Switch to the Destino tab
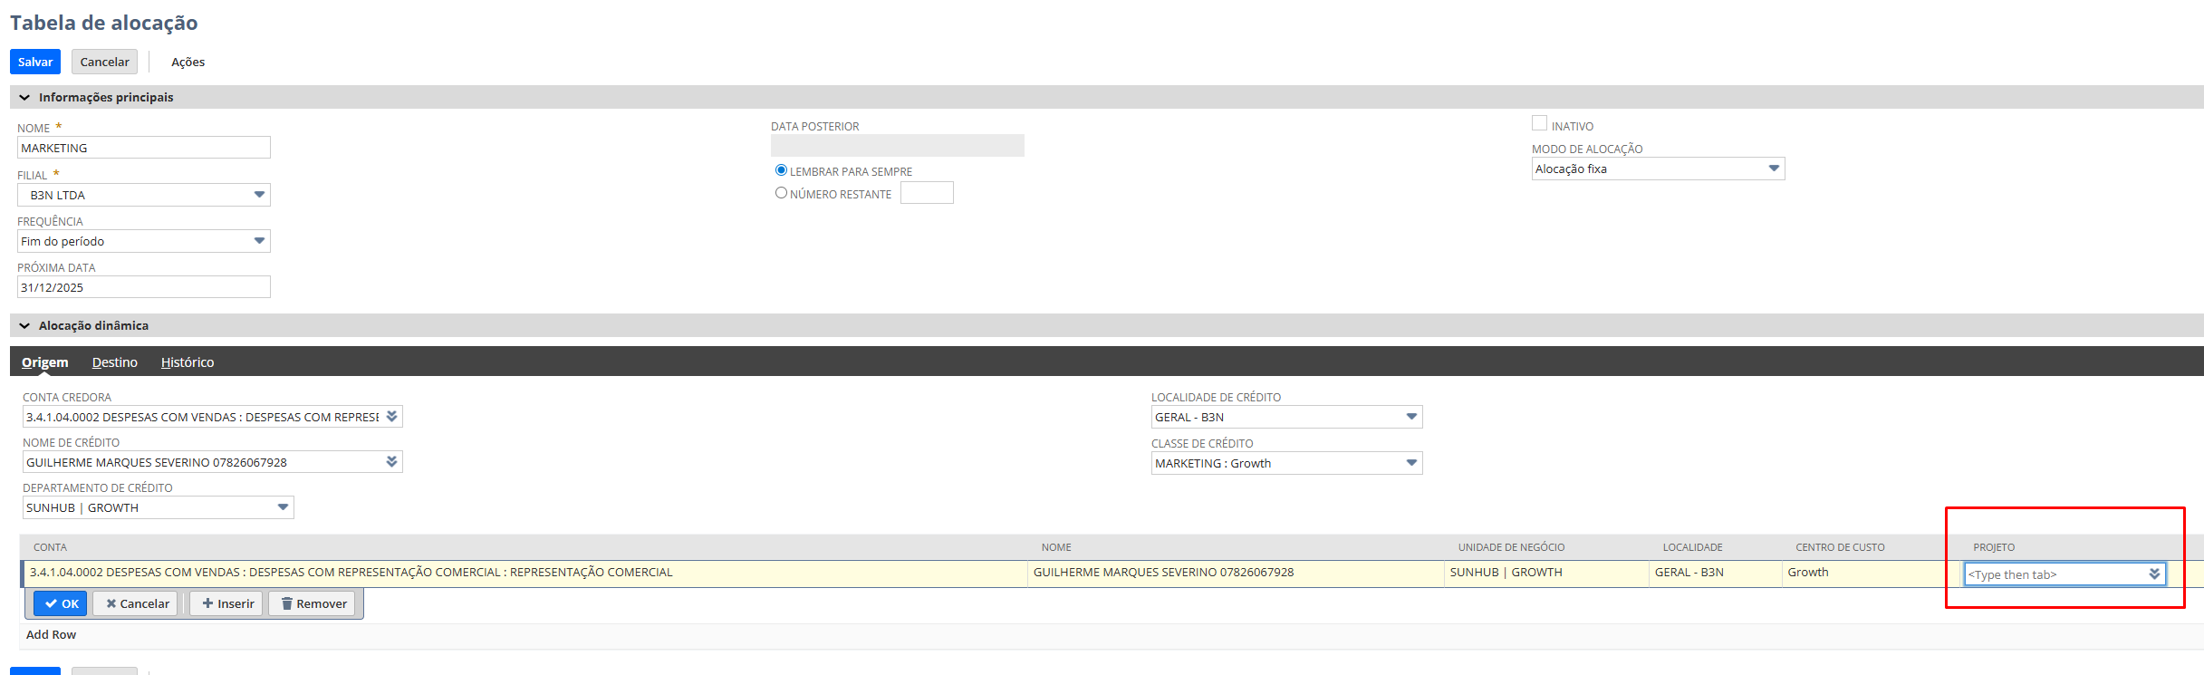Viewport: 2204px width, 675px height. pos(114,362)
